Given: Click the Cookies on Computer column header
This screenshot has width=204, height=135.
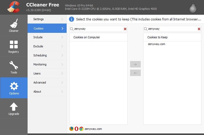Looking at the screenshot, I should click(98, 37).
